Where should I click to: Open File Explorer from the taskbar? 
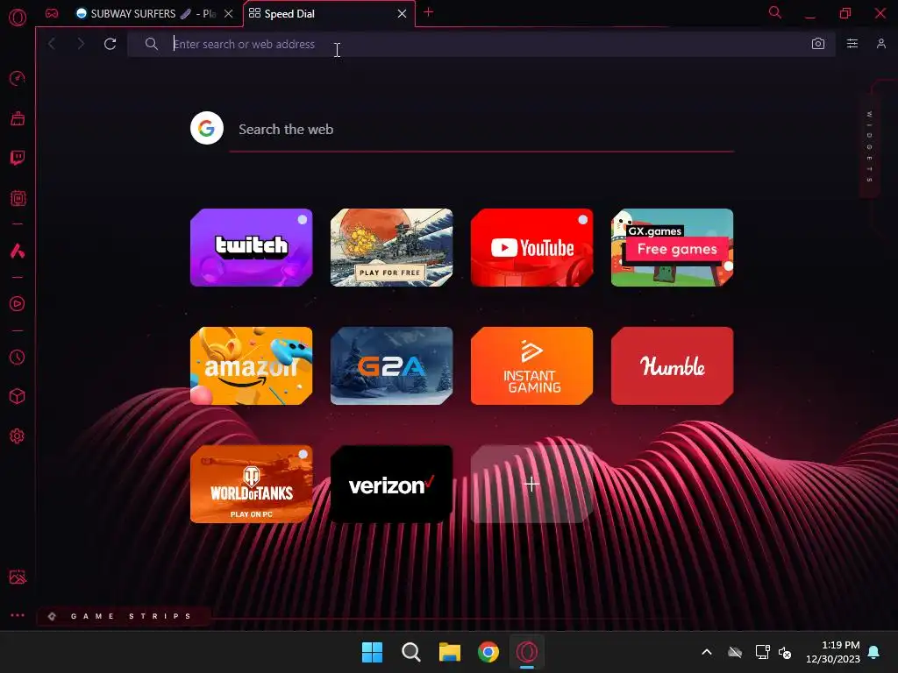(x=450, y=652)
